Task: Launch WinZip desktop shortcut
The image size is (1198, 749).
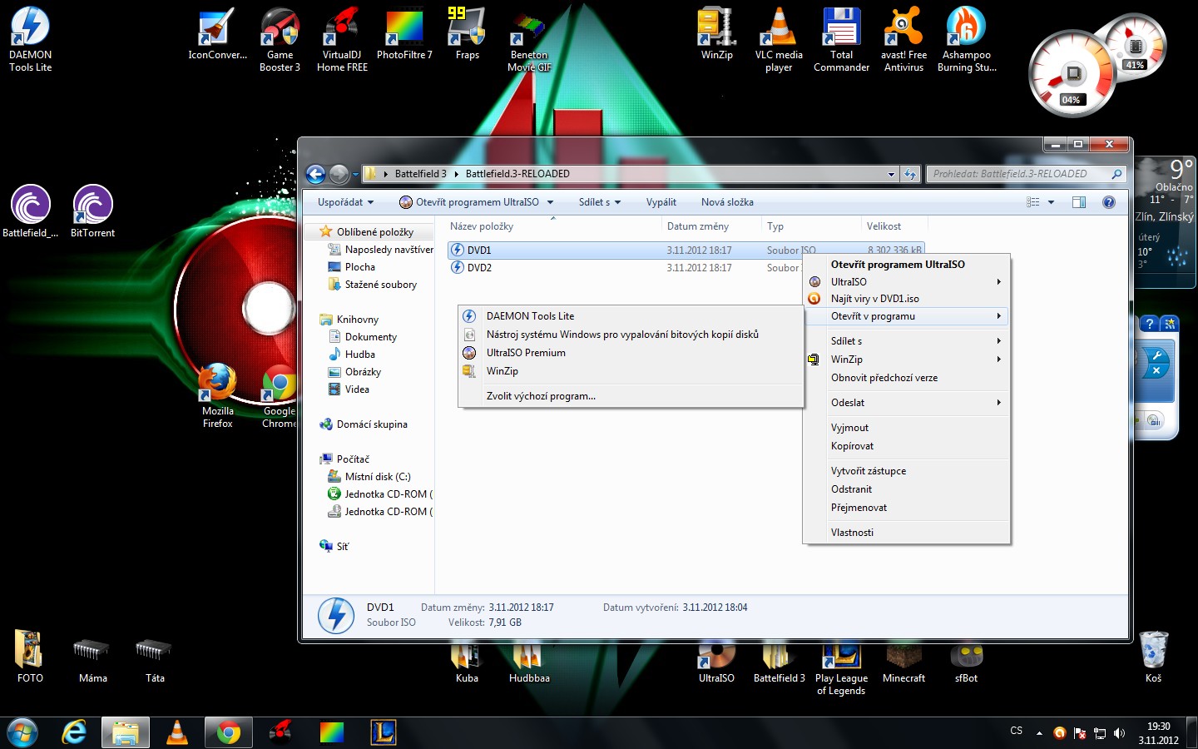Action: click(716, 35)
